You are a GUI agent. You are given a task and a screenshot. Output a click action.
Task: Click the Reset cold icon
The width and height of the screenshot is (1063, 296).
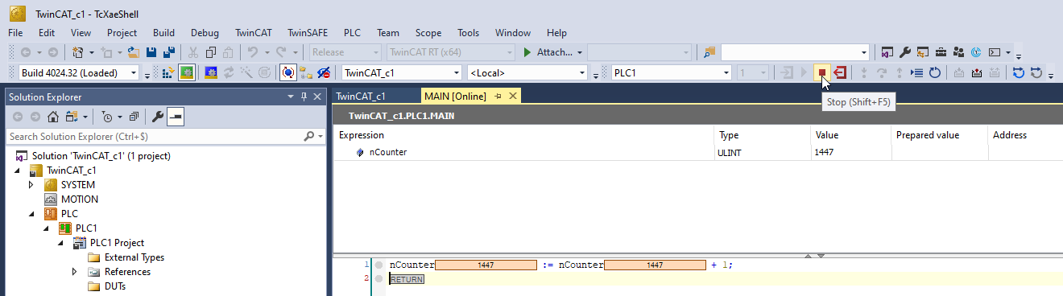pyautogui.click(x=1019, y=72)
